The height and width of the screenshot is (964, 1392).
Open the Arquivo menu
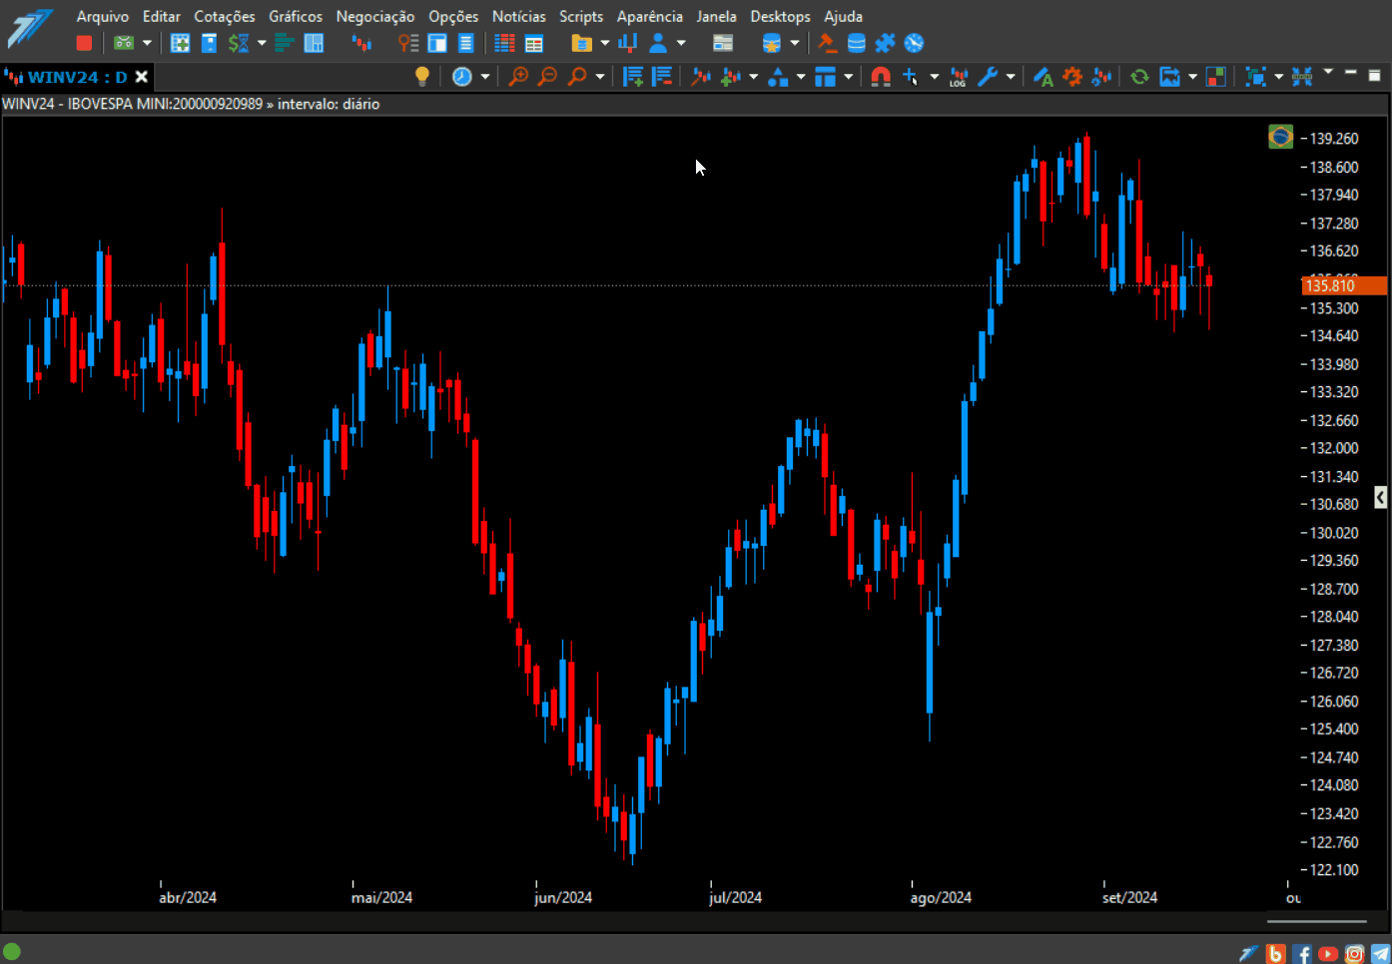coord(103,16)
